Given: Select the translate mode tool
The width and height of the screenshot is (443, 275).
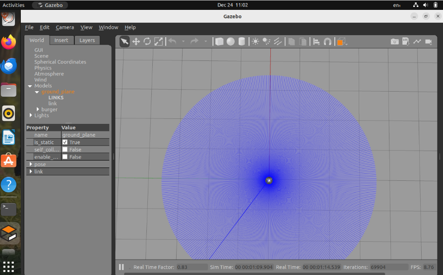Looking at the screenshot, I should (136, 42).
